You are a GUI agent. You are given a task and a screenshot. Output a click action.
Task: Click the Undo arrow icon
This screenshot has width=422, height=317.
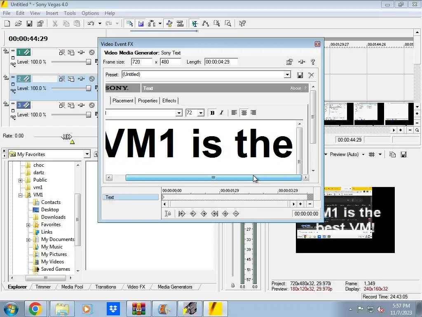[91, 24]
